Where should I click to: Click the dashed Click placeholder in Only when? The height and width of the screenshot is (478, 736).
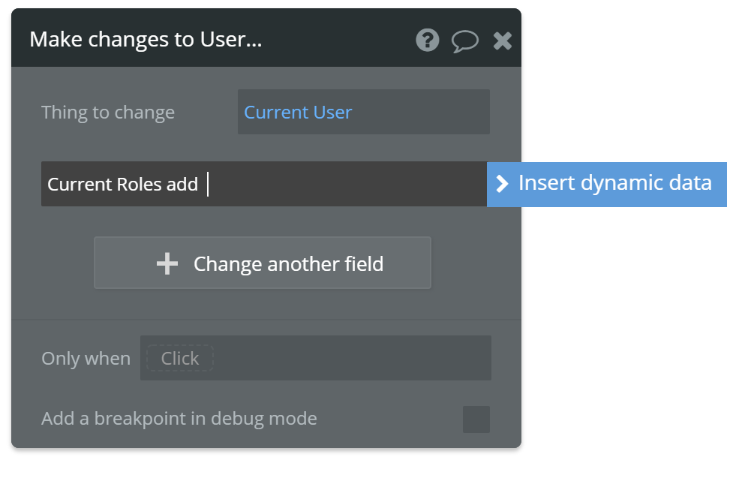[180, 358]
